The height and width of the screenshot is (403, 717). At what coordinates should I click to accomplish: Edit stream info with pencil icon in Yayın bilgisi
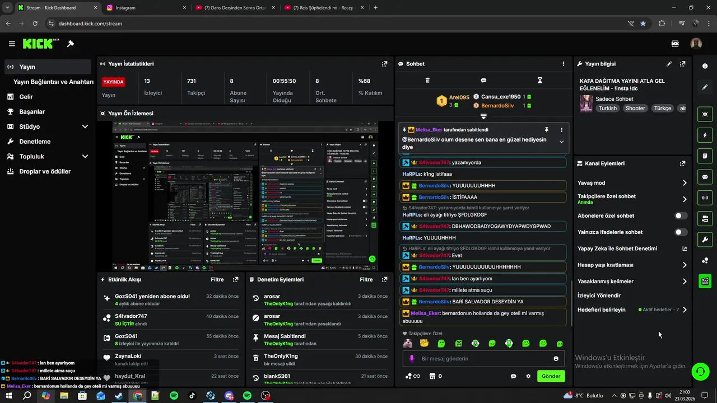(669, 64)
